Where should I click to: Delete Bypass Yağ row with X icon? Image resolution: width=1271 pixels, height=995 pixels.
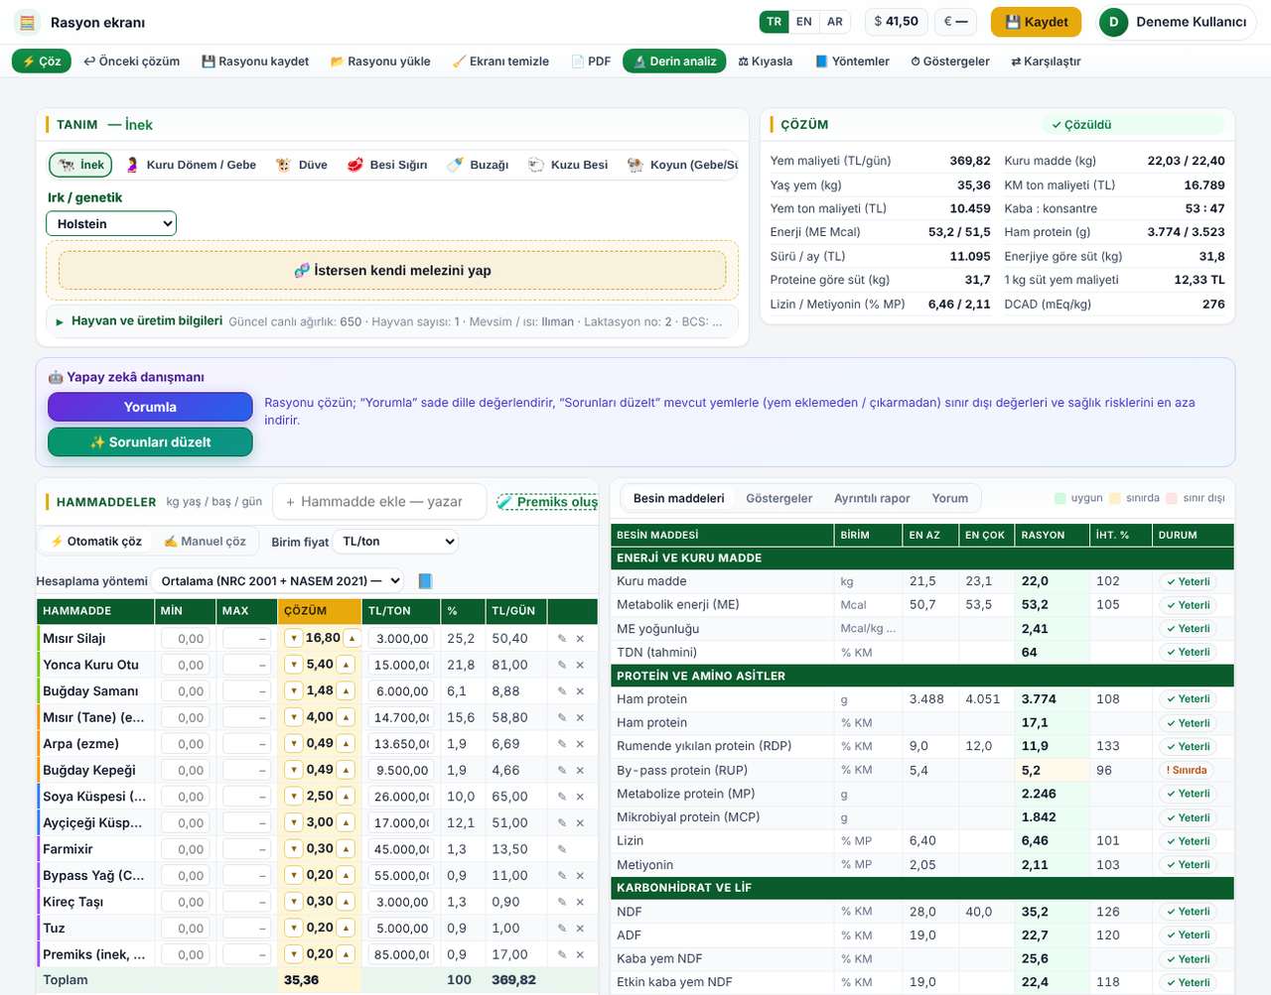pos(580,876)
